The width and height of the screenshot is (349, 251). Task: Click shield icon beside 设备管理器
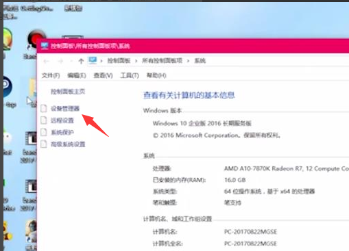coord(44,109)
